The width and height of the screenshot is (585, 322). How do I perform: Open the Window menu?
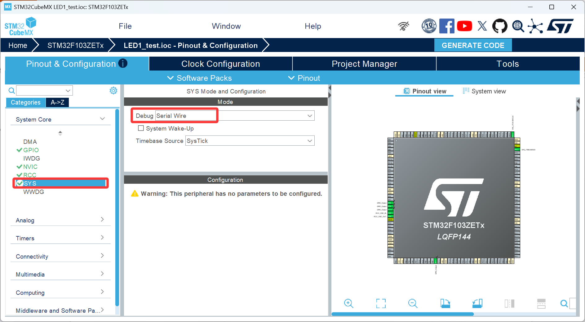pyautogui.click(x=226, y=26)
